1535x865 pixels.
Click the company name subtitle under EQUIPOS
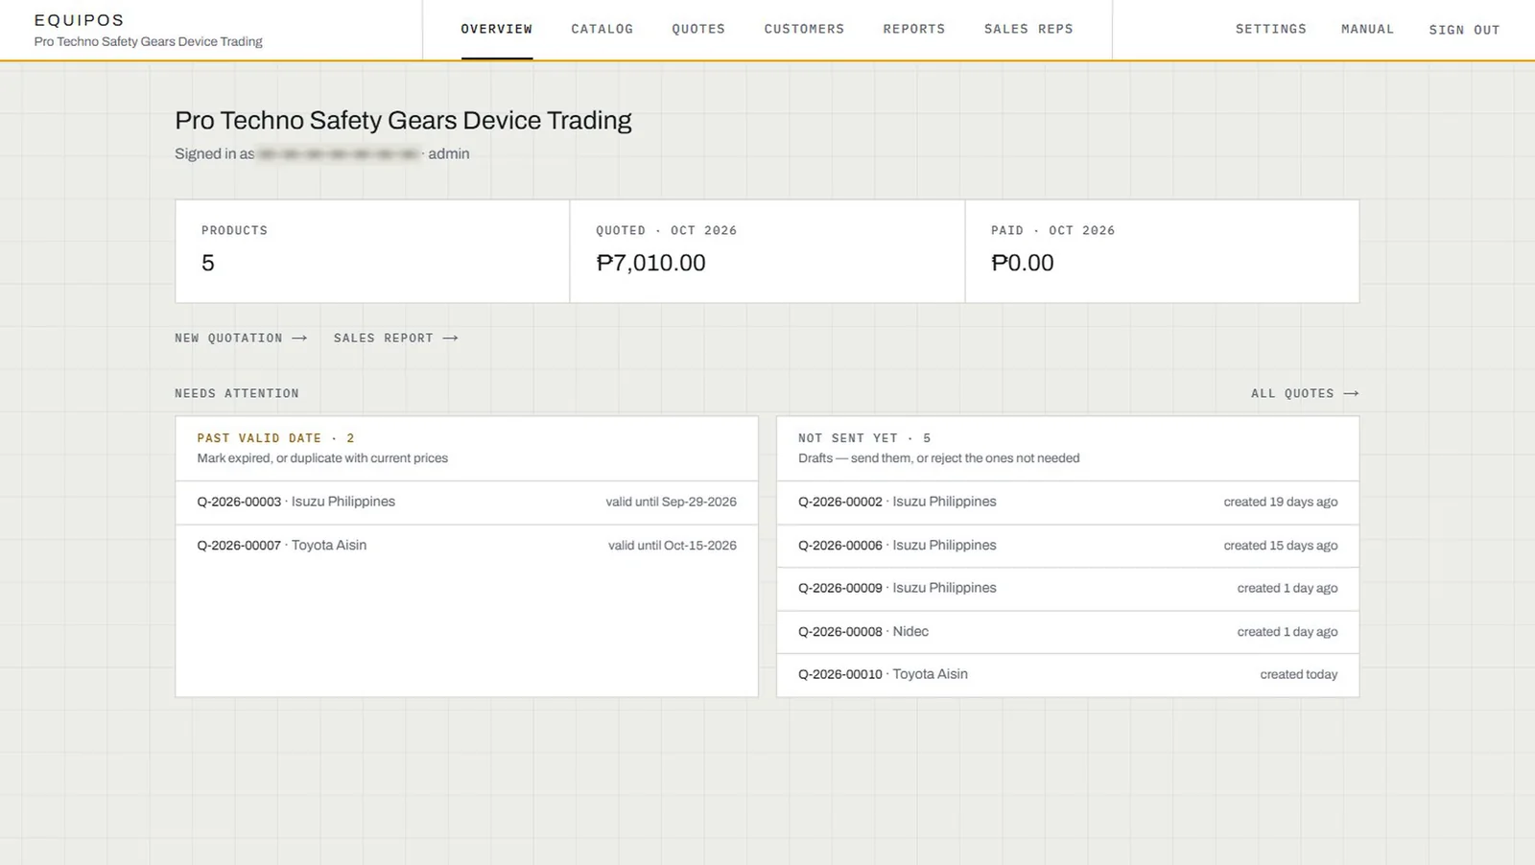point(148,41)
